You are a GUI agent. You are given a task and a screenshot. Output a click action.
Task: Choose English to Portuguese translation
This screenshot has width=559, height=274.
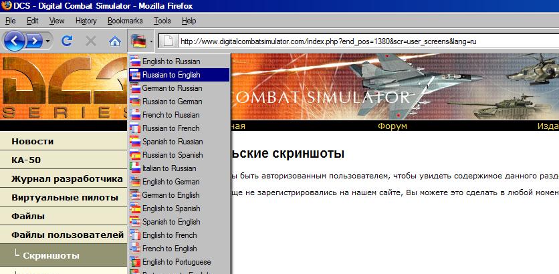point(179,262)
